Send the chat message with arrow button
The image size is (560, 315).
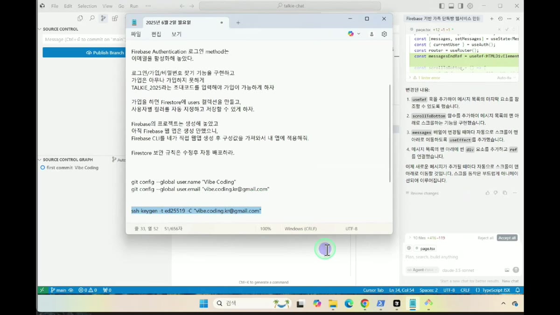pos(516,270)
